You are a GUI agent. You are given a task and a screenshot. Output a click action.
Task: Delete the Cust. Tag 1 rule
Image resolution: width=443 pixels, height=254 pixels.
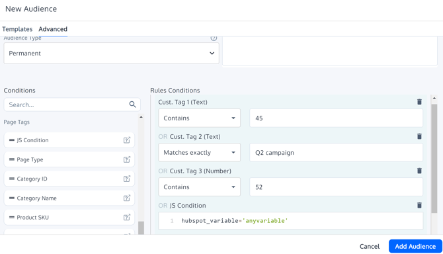(419, 102)
